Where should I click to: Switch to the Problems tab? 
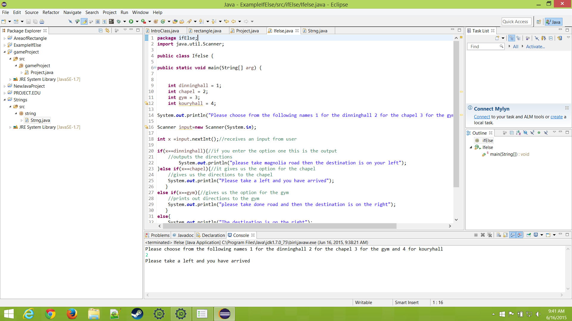[x=157, y=235]
